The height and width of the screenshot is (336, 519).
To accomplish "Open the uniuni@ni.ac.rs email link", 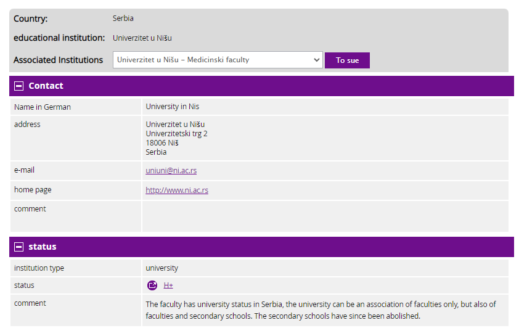I will pos(171,171).
